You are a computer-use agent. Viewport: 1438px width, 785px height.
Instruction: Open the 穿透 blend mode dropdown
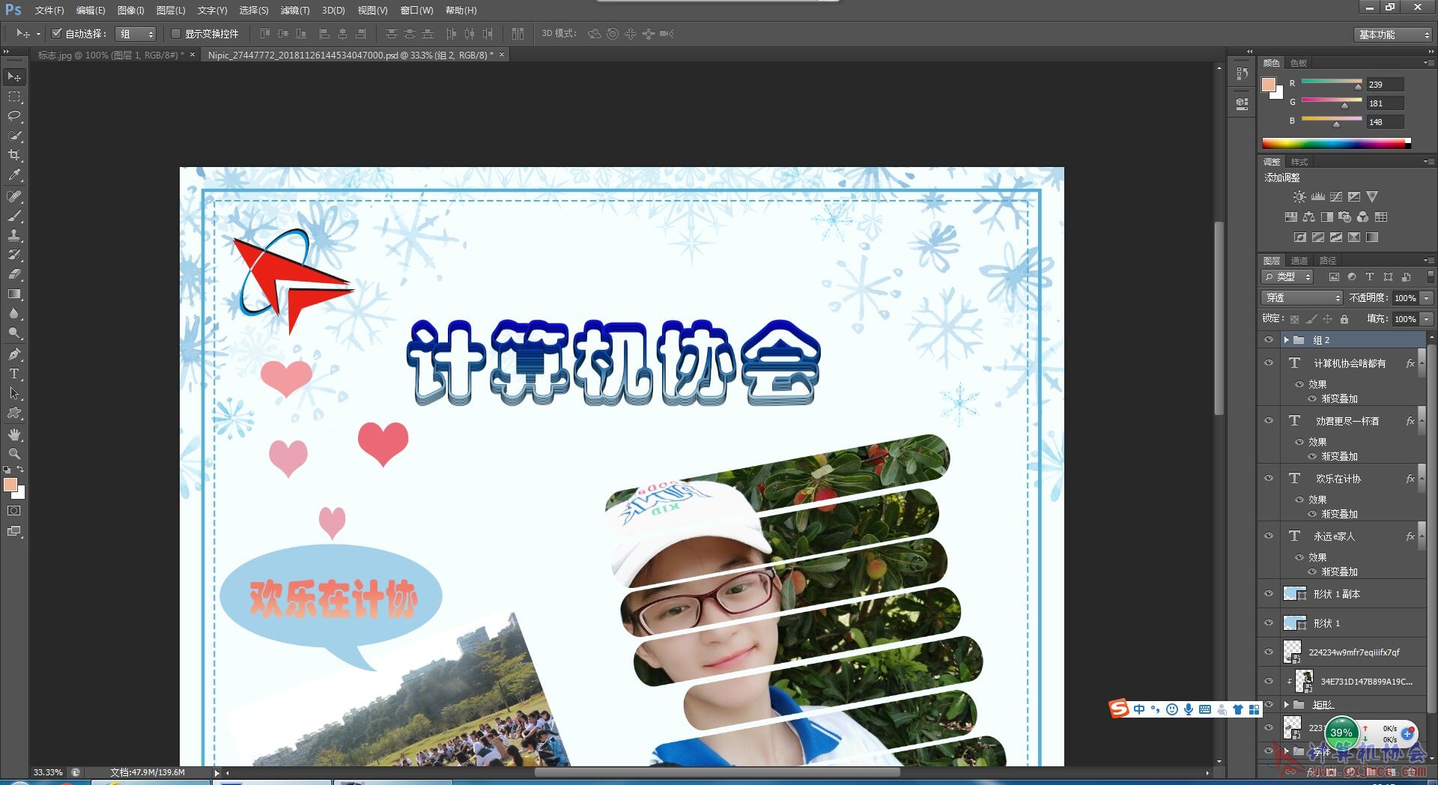[x=1302, y=298]
